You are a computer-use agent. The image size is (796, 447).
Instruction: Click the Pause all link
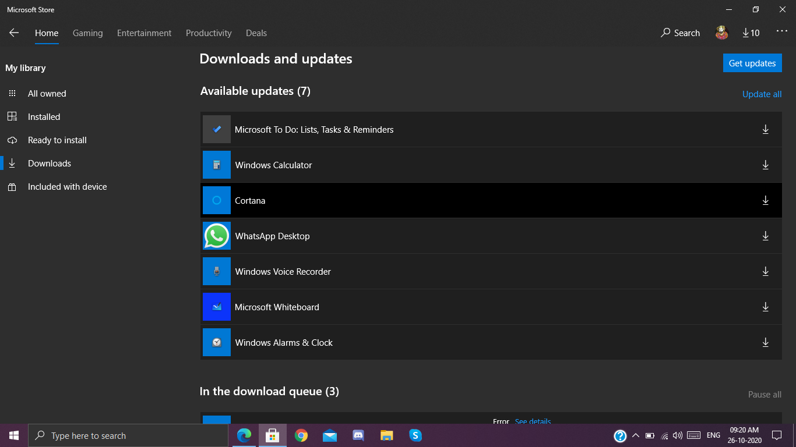pos(765,395)
